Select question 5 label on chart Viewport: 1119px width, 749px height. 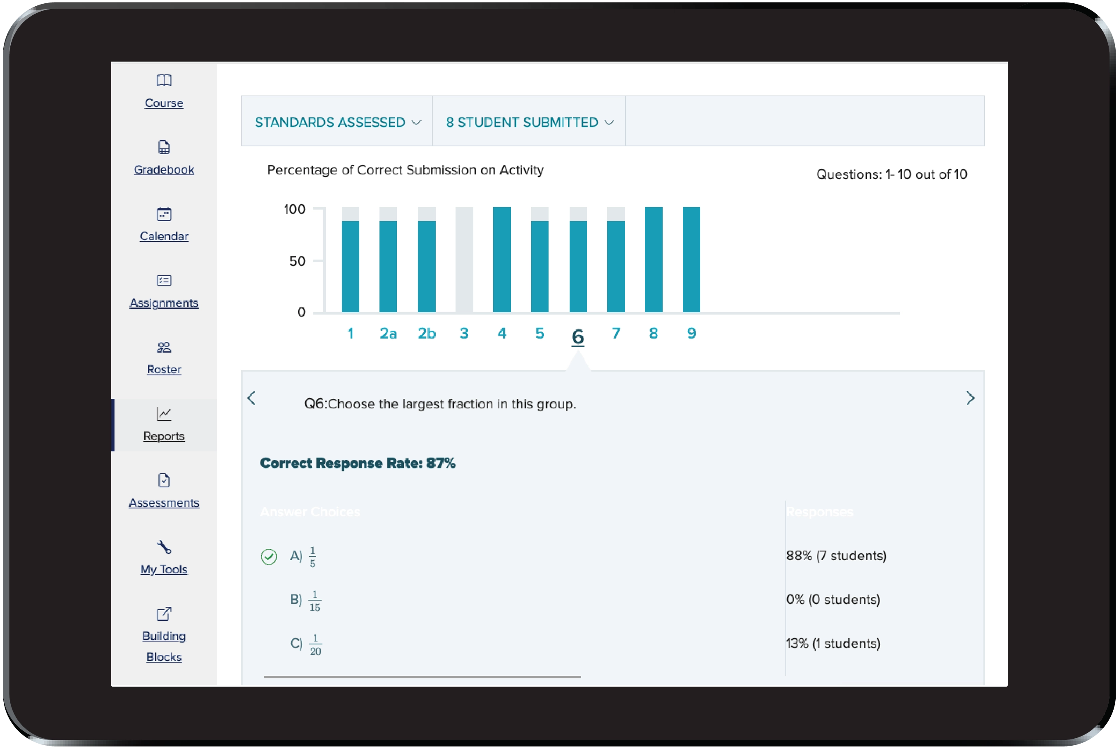[540, 334]
